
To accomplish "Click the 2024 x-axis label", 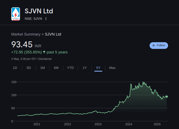I will point(129,124).
